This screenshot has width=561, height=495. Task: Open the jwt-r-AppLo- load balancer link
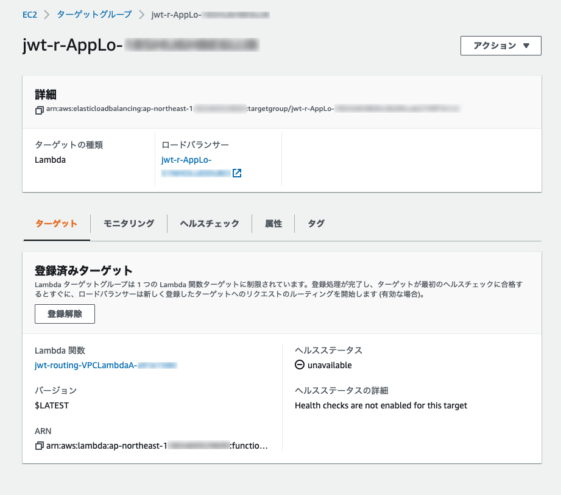186,160
